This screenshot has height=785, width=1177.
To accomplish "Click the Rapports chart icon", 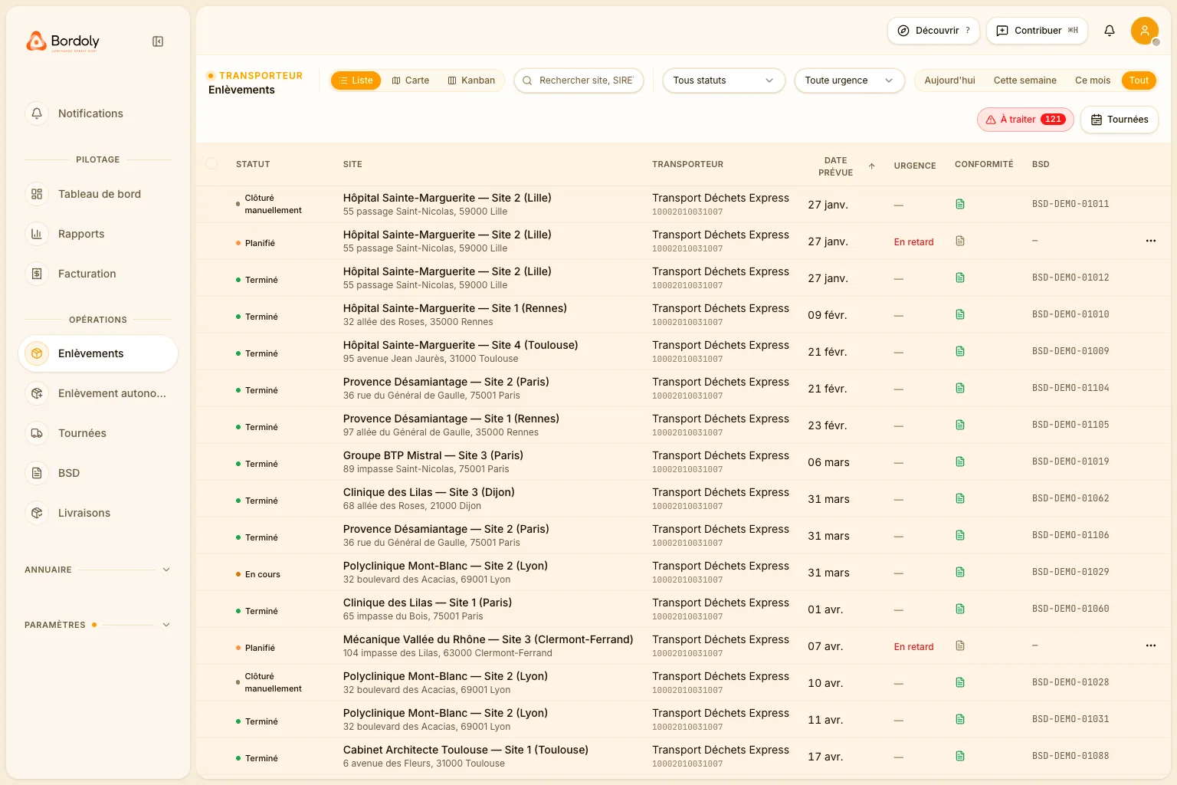I will coord(37,234).
